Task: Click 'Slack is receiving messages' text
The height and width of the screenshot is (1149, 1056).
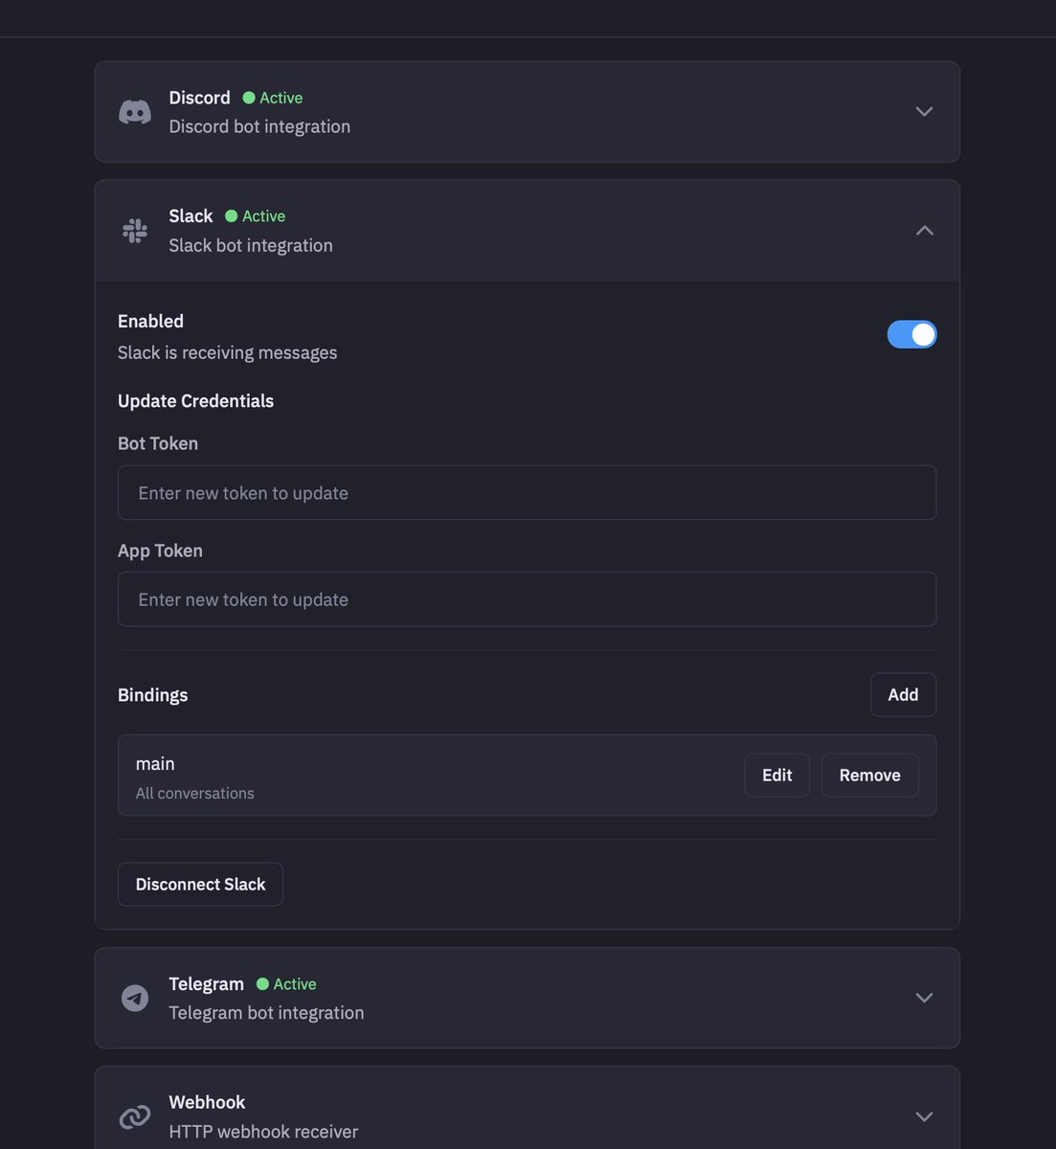Action: point(227,352)
